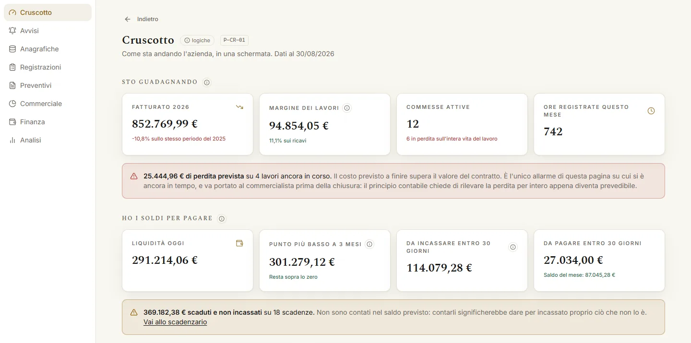Click the Registrazioni clipboard icon
Image resolution: width=691 pixels, height=343 pixels.
(12, 67)
